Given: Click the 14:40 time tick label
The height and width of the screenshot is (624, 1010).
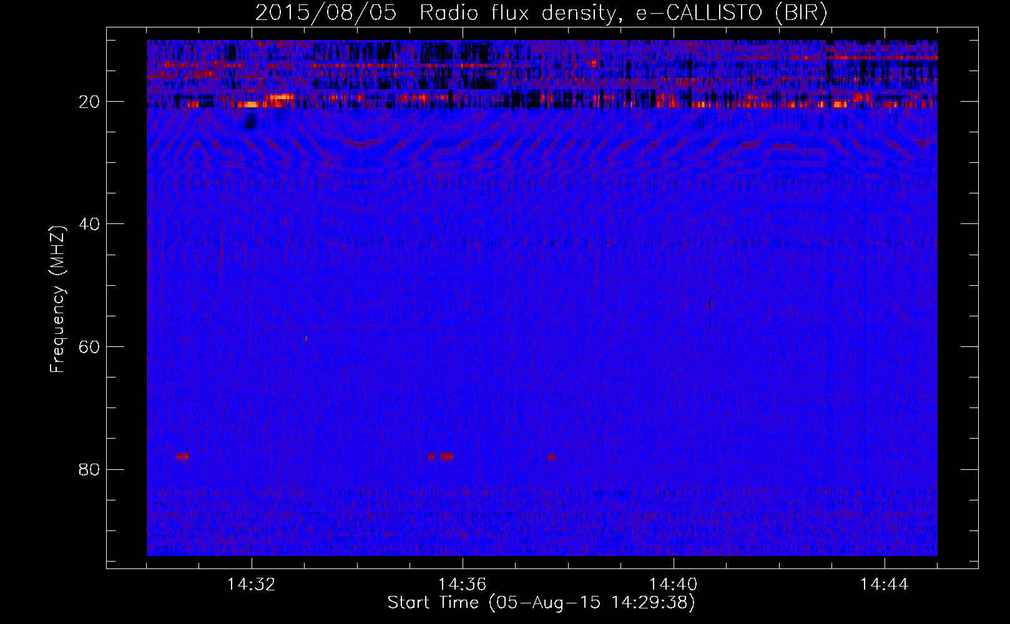Looking at the screenshot, I should pos(673,585).
